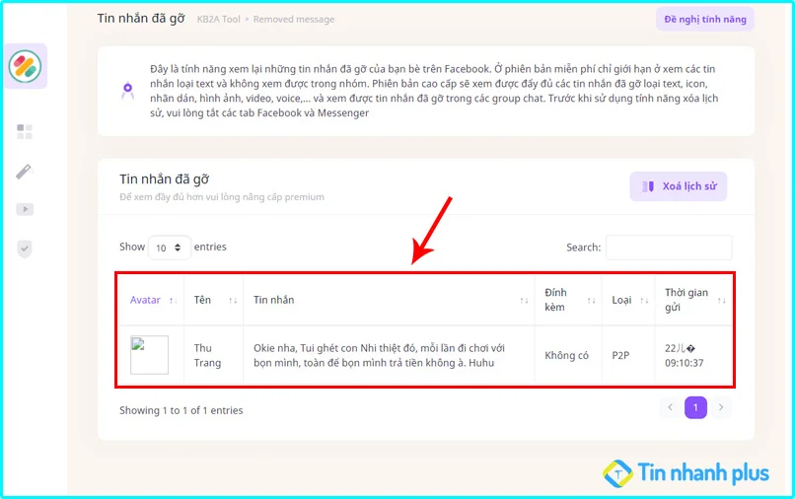795x499 pixels.
Task: Select page 1 in pagination
Action: 695,407
